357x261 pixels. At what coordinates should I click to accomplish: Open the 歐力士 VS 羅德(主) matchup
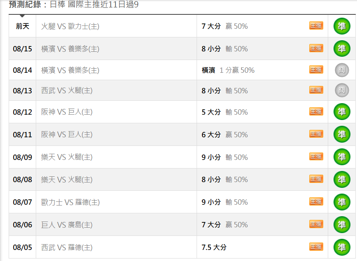point(70,202)
